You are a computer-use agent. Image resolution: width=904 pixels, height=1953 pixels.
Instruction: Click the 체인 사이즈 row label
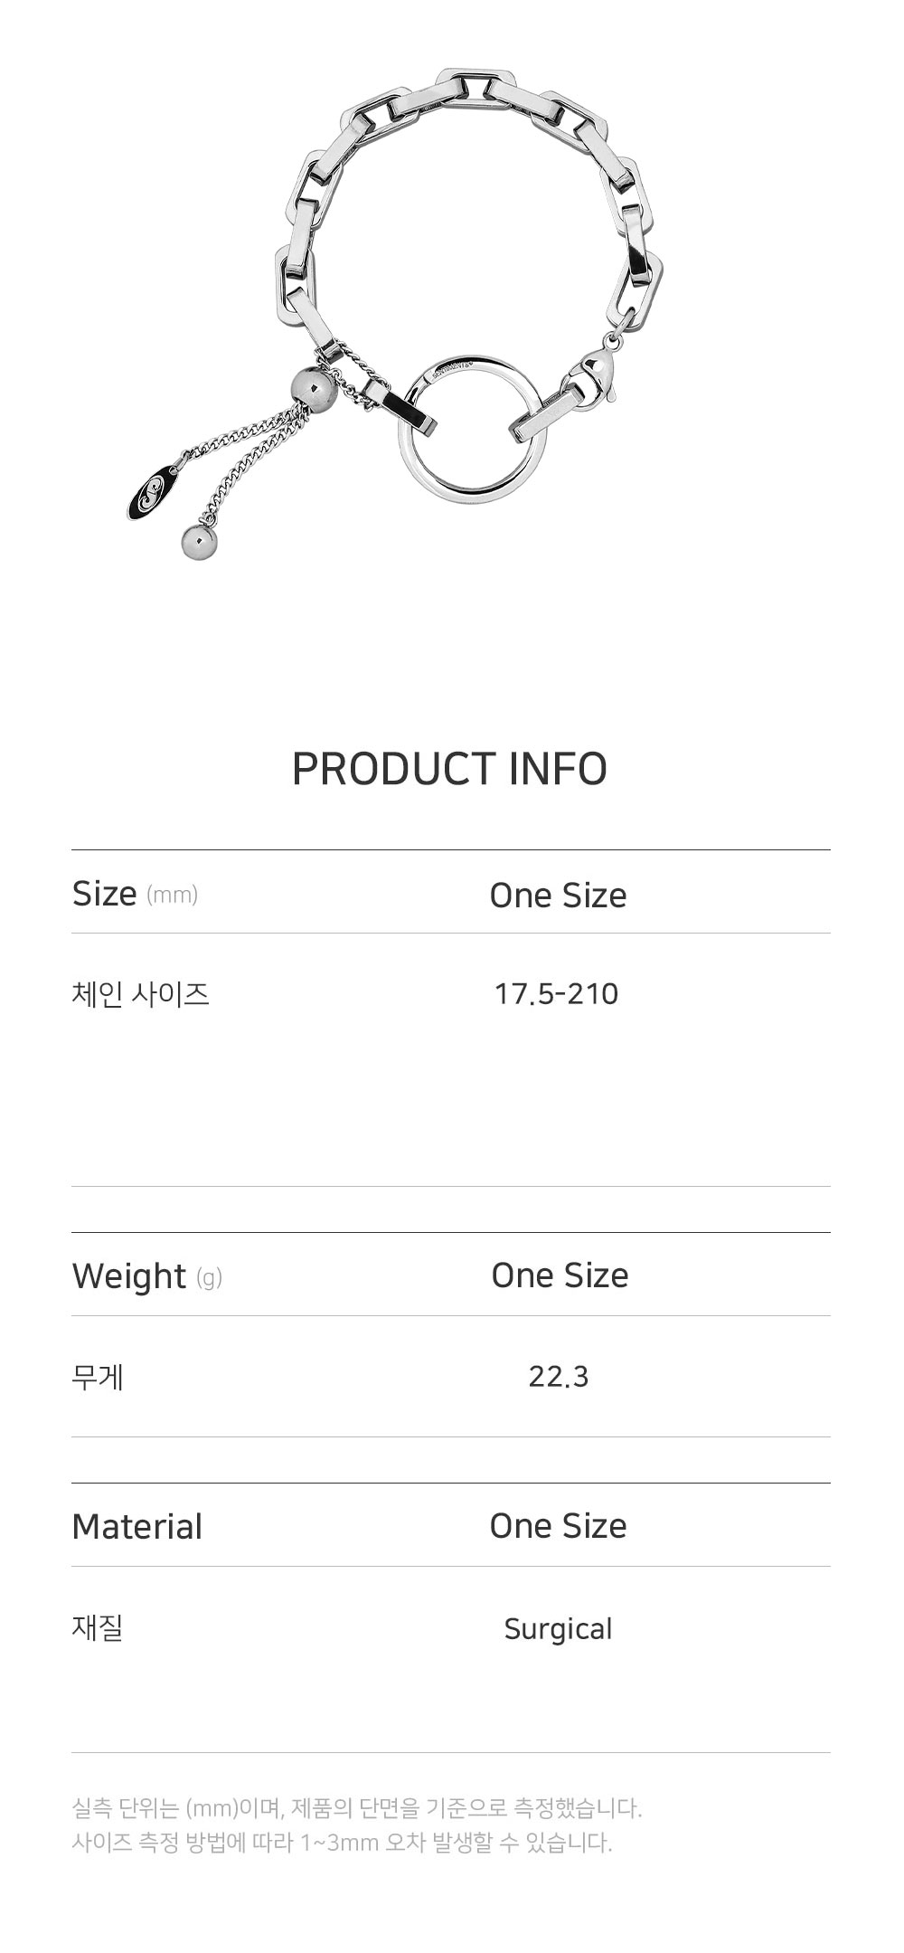pyautogui.click(x=140, y=994)
